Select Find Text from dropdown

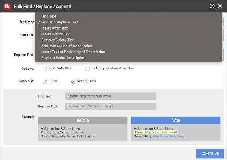pos(49,16)
